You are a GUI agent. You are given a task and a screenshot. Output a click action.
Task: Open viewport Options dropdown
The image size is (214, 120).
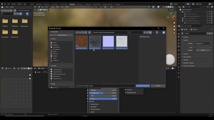(172, 10)
